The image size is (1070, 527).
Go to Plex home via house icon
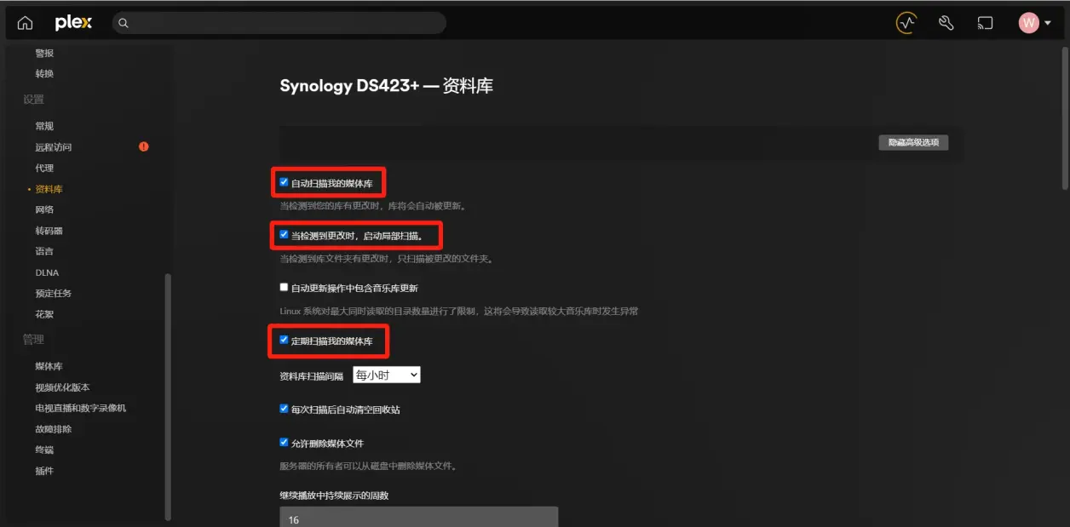point(26,23)
